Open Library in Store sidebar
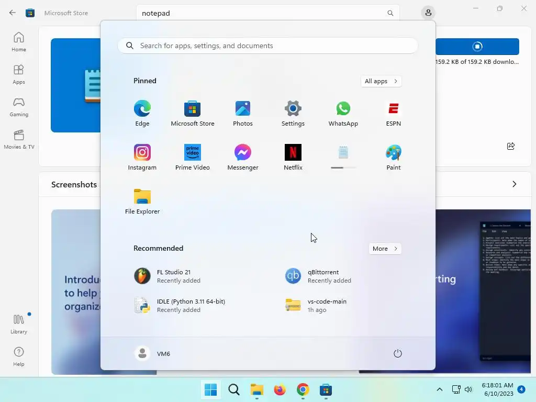The image size is (536, 402). point(19,324)
